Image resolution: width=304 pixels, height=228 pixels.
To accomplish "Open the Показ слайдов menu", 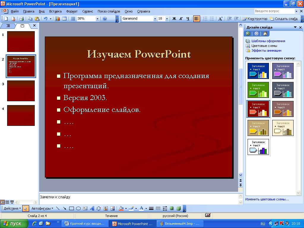I will 109,11.
